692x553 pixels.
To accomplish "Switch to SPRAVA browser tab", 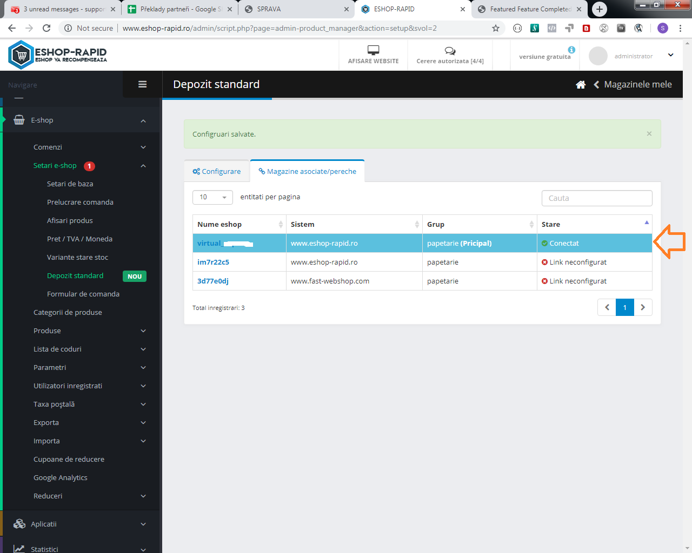I will 296,9.
